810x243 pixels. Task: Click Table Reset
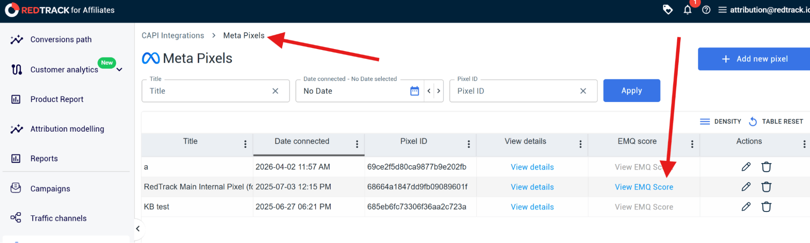click(x=776, y=122)
